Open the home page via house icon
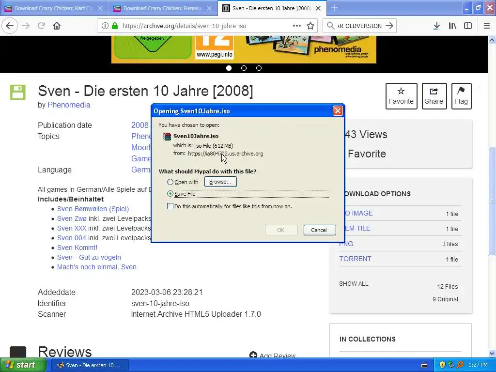Viewport: 496px width, 372px height. tap(57, 26)
